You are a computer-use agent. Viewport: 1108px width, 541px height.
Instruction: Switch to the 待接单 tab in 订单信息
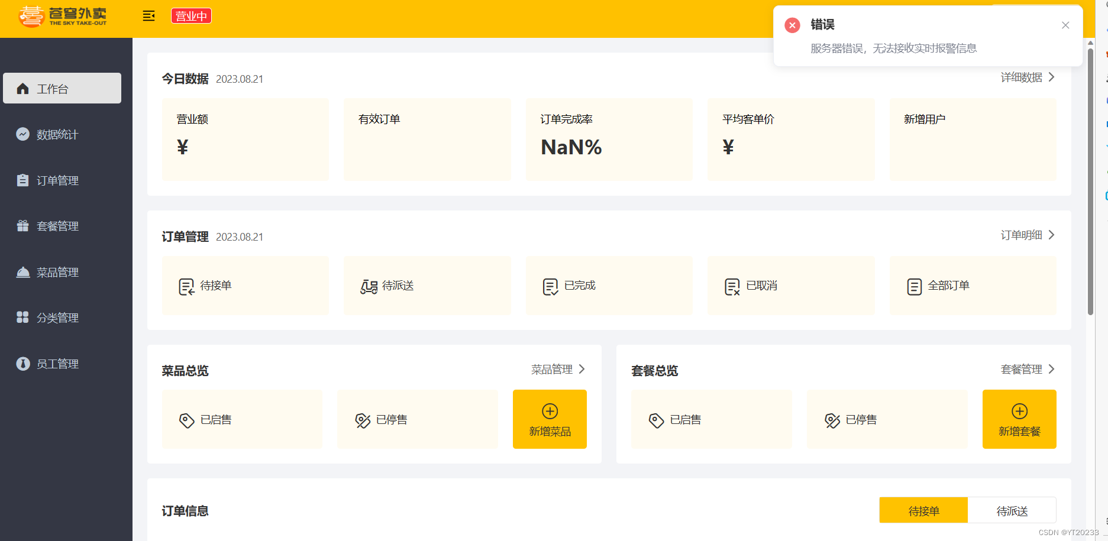923,510
